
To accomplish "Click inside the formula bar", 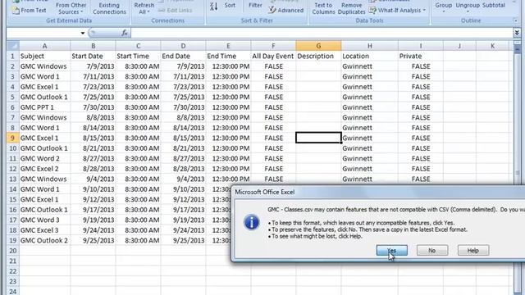I will [322, 33].
